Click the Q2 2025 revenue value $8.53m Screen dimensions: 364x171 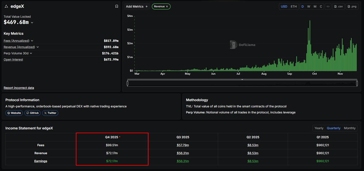click(253, 153)
